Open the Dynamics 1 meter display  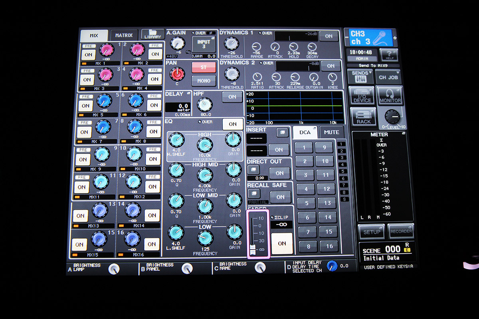[296, 35]
